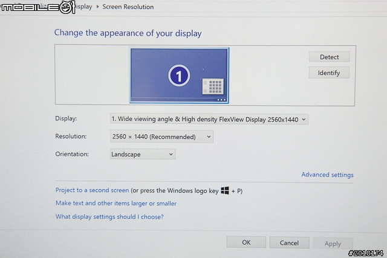Viewport: 387px width, 258px height.
Task: Open What display settings should I choose link
Action: (109, 216)
